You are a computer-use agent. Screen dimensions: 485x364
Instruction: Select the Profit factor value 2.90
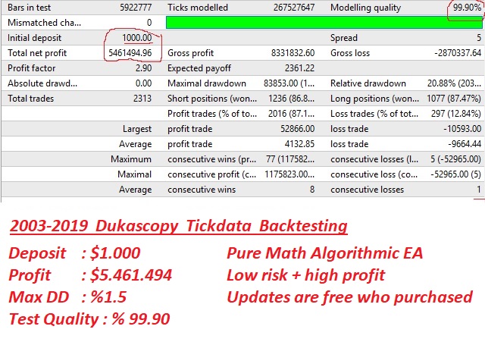click(x=143, y=68)
